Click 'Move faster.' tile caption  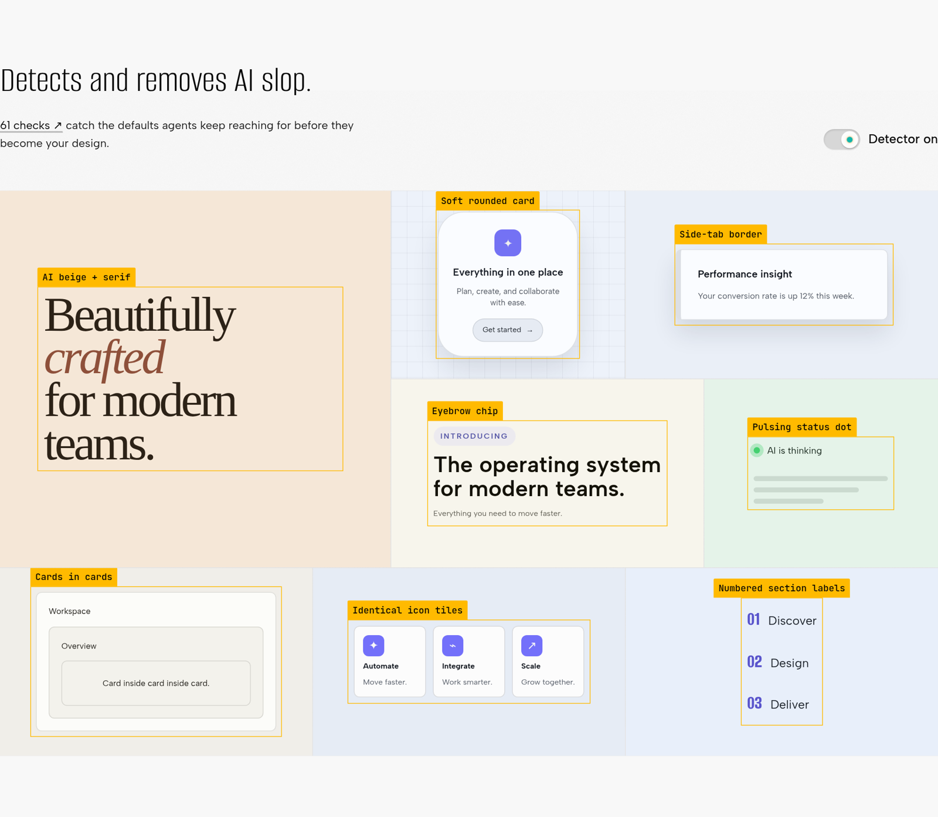coord(385,682)
